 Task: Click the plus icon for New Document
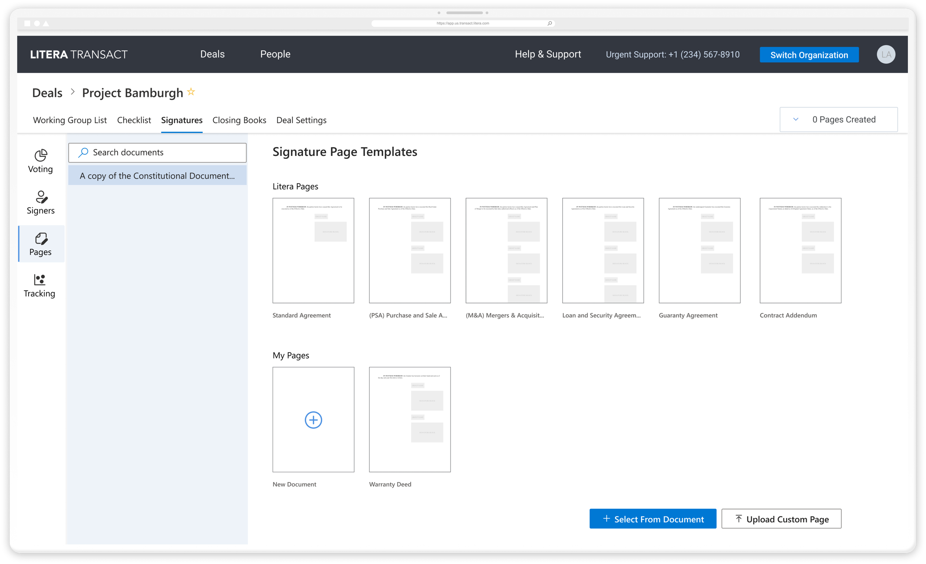point(313,419)
